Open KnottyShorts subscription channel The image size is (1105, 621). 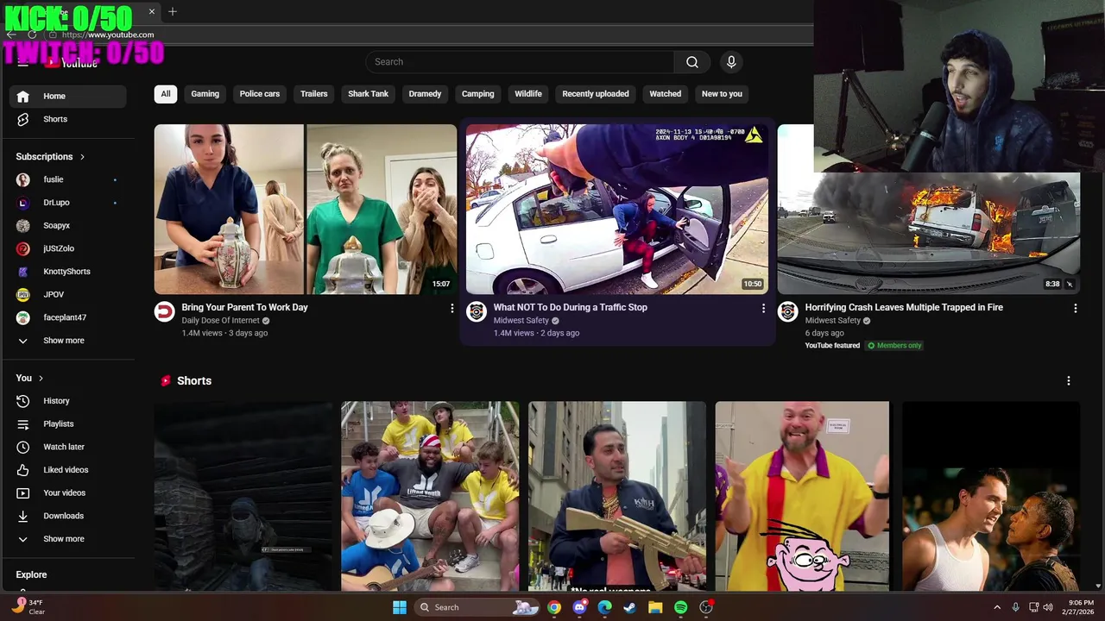68,272
